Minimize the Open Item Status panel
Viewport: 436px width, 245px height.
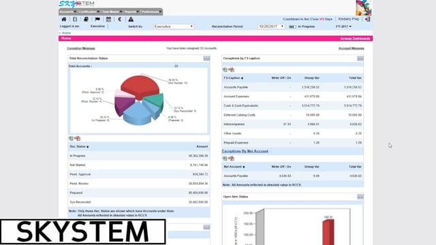[x=360, y=197]
